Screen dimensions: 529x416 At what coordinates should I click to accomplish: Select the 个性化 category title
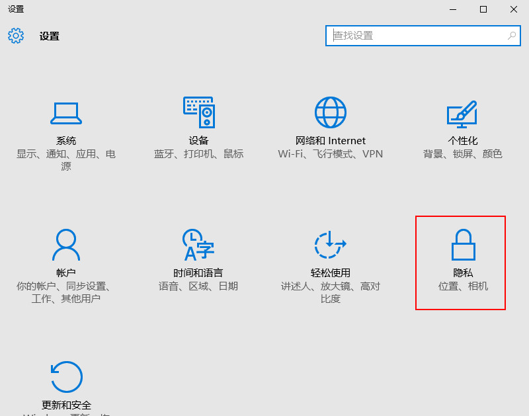pyautogui.click(x=462, y=140)
